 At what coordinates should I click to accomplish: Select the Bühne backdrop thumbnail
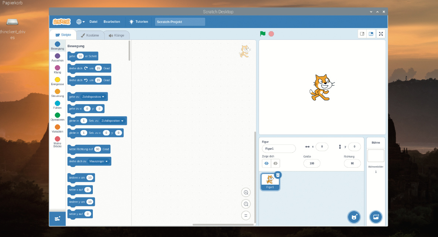point(376,156)
